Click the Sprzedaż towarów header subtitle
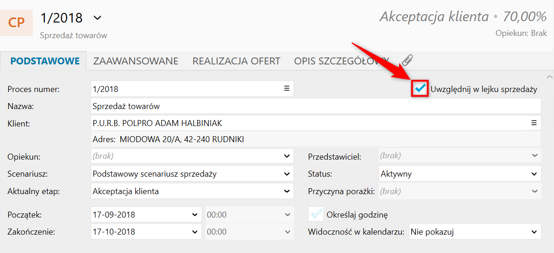 pyautogui.click(x=73, y=35)
